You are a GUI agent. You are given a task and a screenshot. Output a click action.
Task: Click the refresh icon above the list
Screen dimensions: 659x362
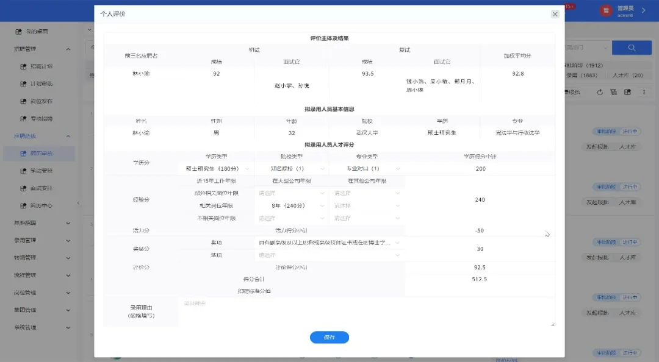[x=601, y=91]
